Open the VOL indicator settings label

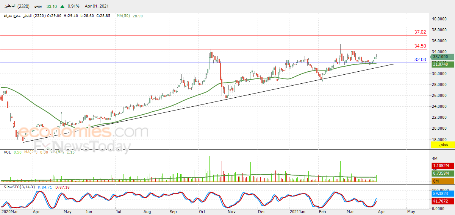(x=7, y=152)
